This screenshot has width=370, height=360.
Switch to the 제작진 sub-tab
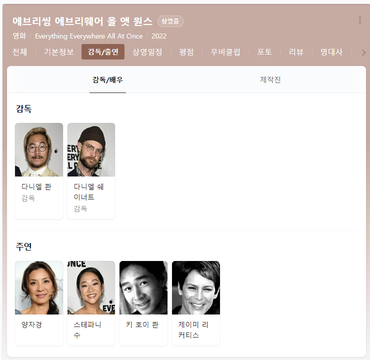(x=270, y=79)
